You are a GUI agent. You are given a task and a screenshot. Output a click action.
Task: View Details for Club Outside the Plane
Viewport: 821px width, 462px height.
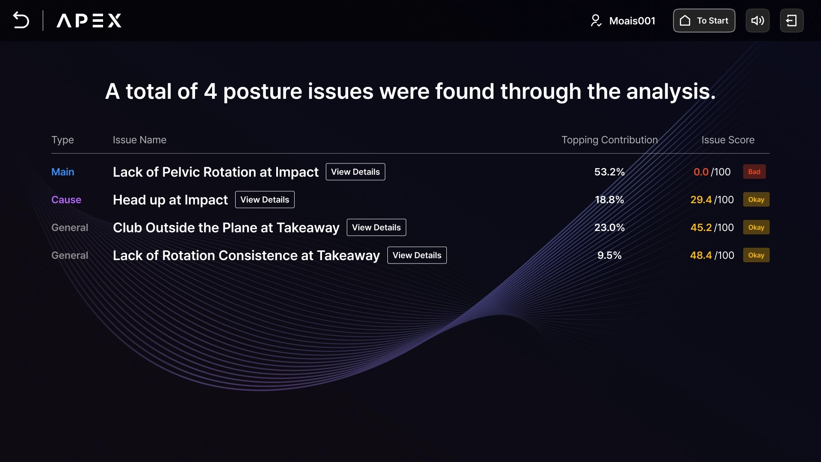tap(376, 228)
